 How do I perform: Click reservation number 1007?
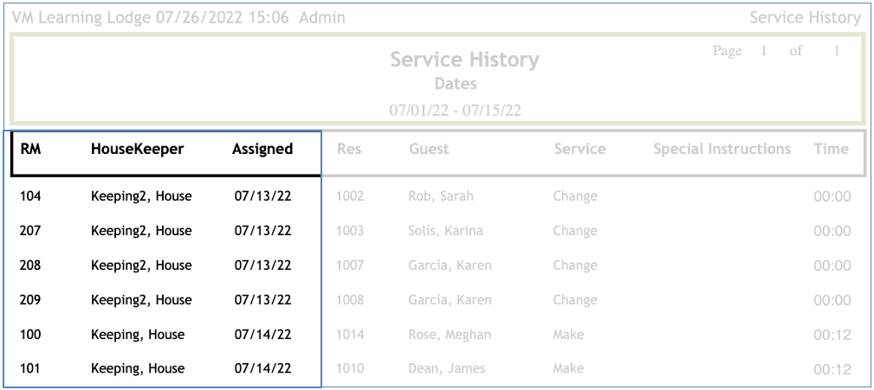point(349,265)
